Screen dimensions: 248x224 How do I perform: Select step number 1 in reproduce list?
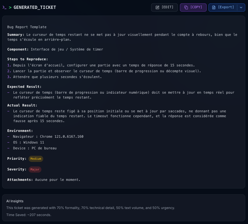(9, 65)
